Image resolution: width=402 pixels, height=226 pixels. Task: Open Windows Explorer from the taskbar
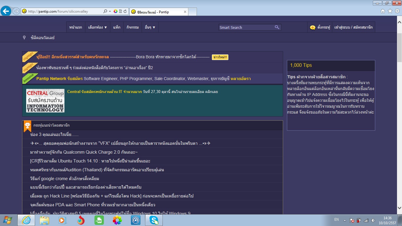[x=44, y=220]
